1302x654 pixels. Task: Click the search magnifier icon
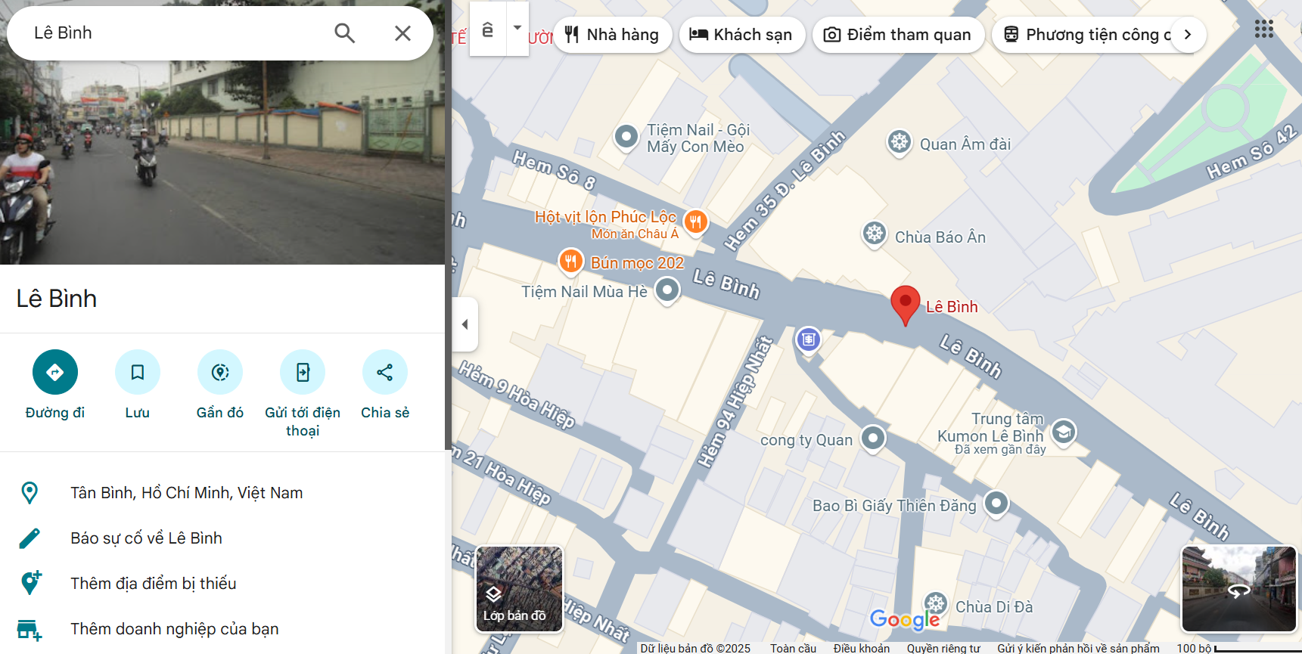click(344, 33)
